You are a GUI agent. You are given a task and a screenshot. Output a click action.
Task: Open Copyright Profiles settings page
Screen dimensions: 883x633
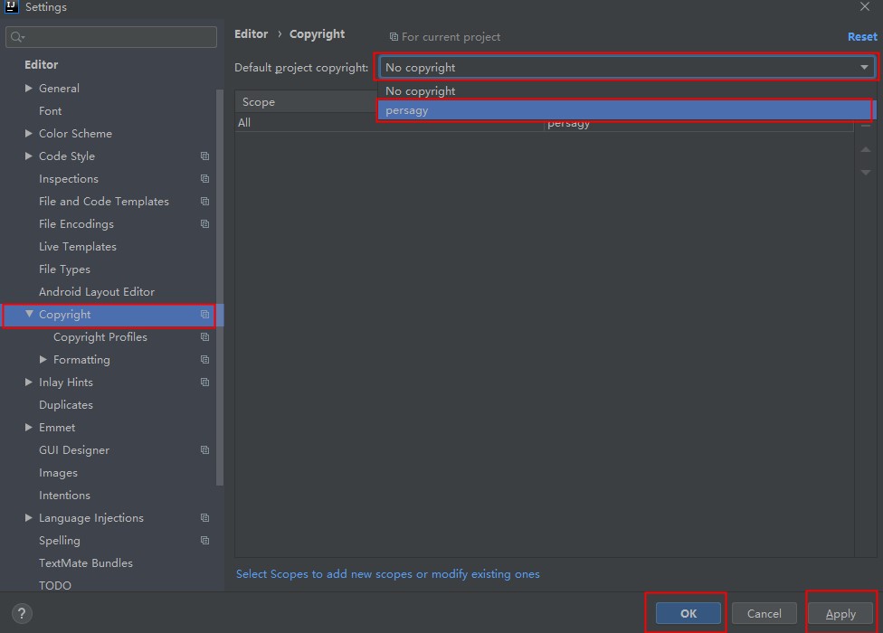(x=100, y=337)
